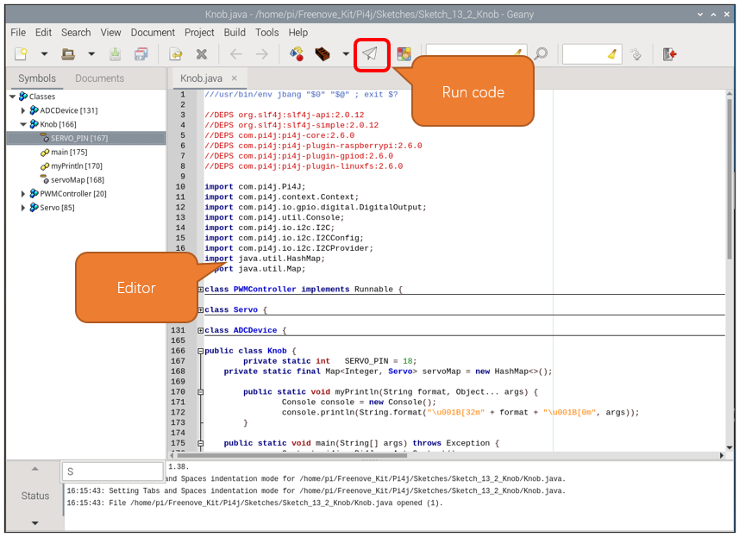Click line number 166 in margin

tap(178, 351)
